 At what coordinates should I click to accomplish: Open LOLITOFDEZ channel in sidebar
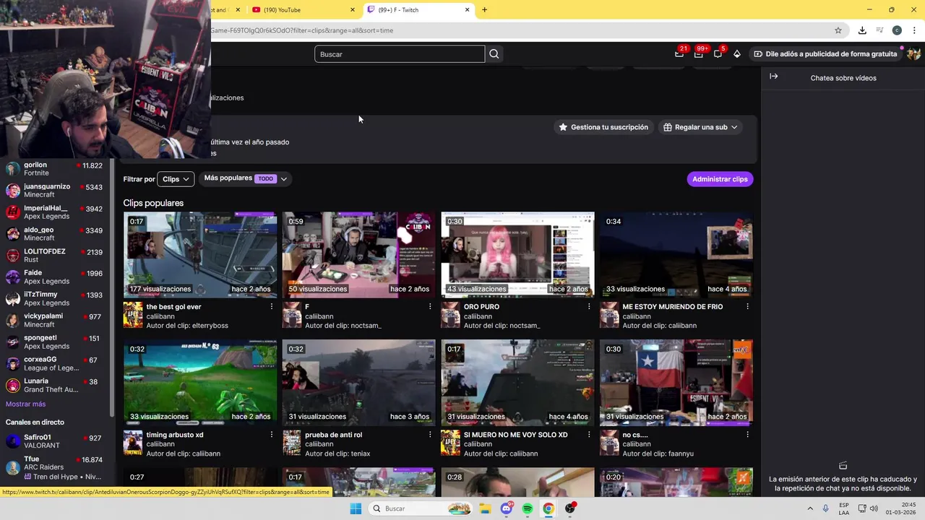[x=54, y=256]
